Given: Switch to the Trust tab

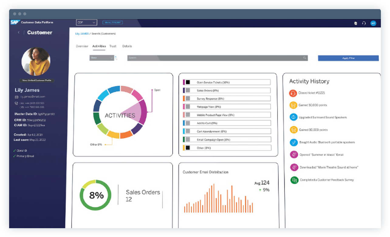Looking at the screenshot, I should click(113, 46).
